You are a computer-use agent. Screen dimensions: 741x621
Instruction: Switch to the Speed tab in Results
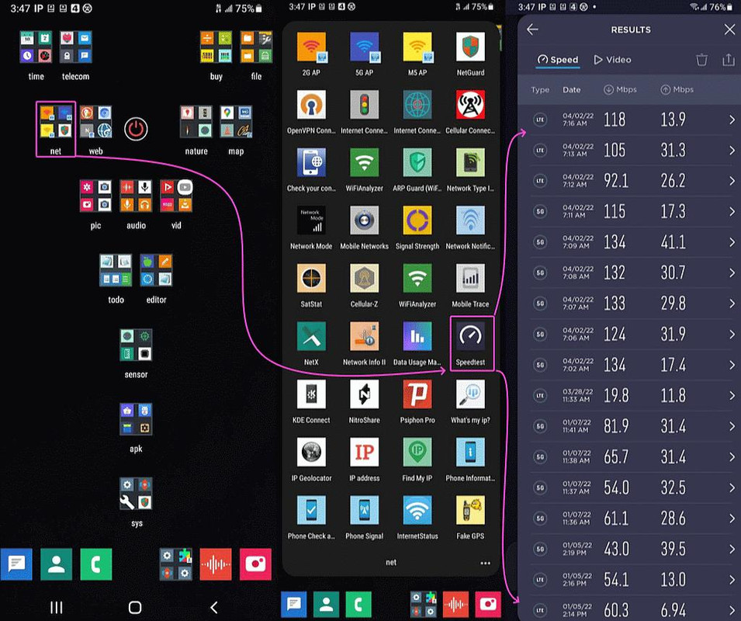558,60
